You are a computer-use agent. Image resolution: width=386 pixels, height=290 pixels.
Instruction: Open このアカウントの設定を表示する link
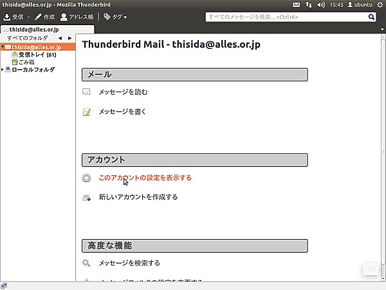145,178
